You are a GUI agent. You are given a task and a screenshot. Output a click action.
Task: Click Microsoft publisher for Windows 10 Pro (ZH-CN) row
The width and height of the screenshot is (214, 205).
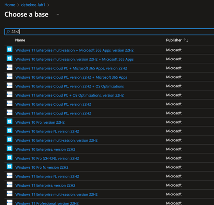point(174,158)
